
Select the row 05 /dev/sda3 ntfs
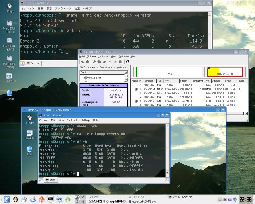[188, 101]
